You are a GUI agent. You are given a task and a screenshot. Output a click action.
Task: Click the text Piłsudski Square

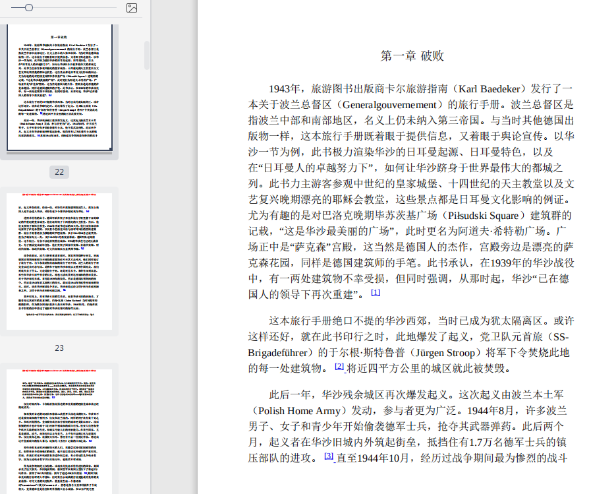coord(484,216)
